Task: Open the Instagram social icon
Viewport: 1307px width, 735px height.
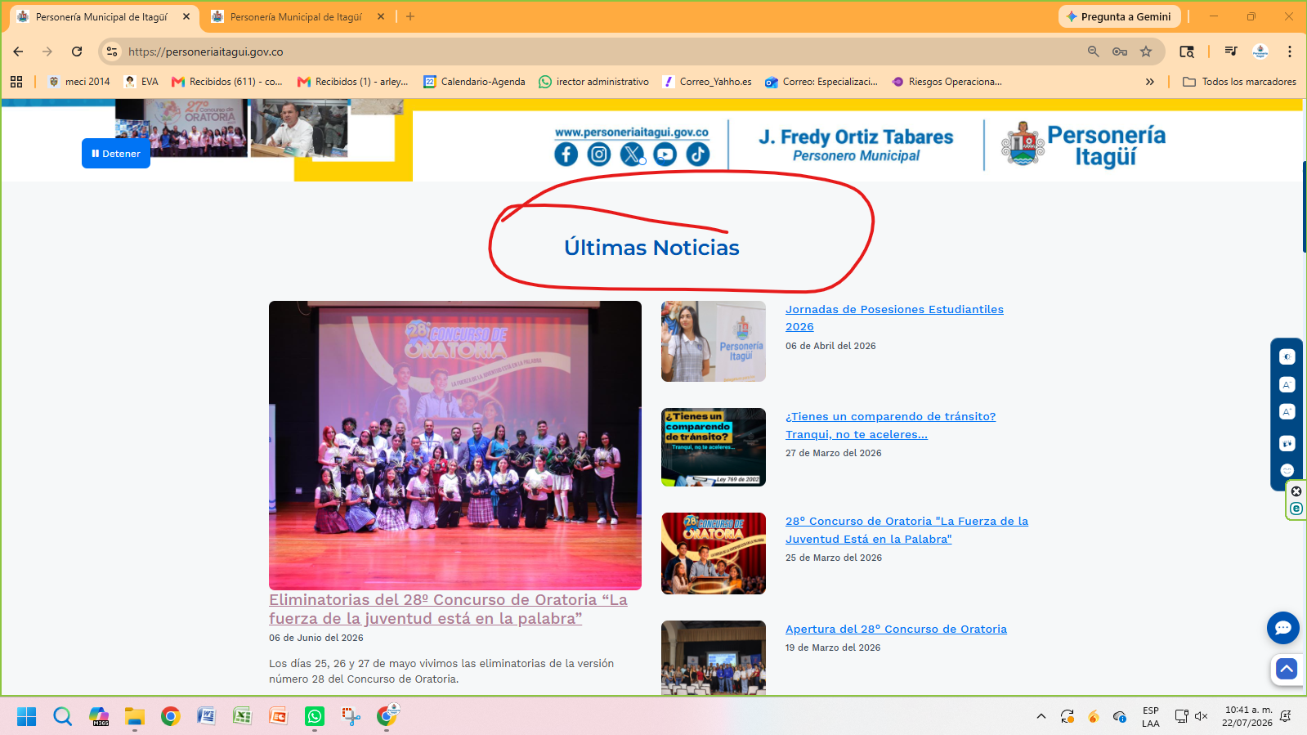Action: (599, 154)
